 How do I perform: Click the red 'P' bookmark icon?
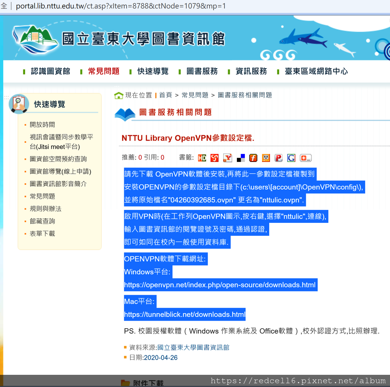[x=278, y=158]
